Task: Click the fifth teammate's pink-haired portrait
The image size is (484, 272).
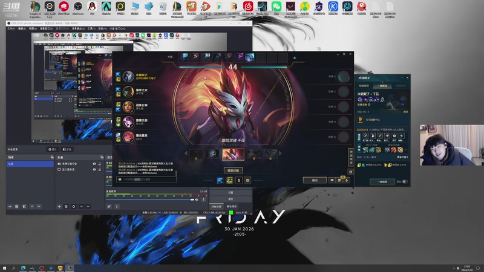Action: click(128, 137)
